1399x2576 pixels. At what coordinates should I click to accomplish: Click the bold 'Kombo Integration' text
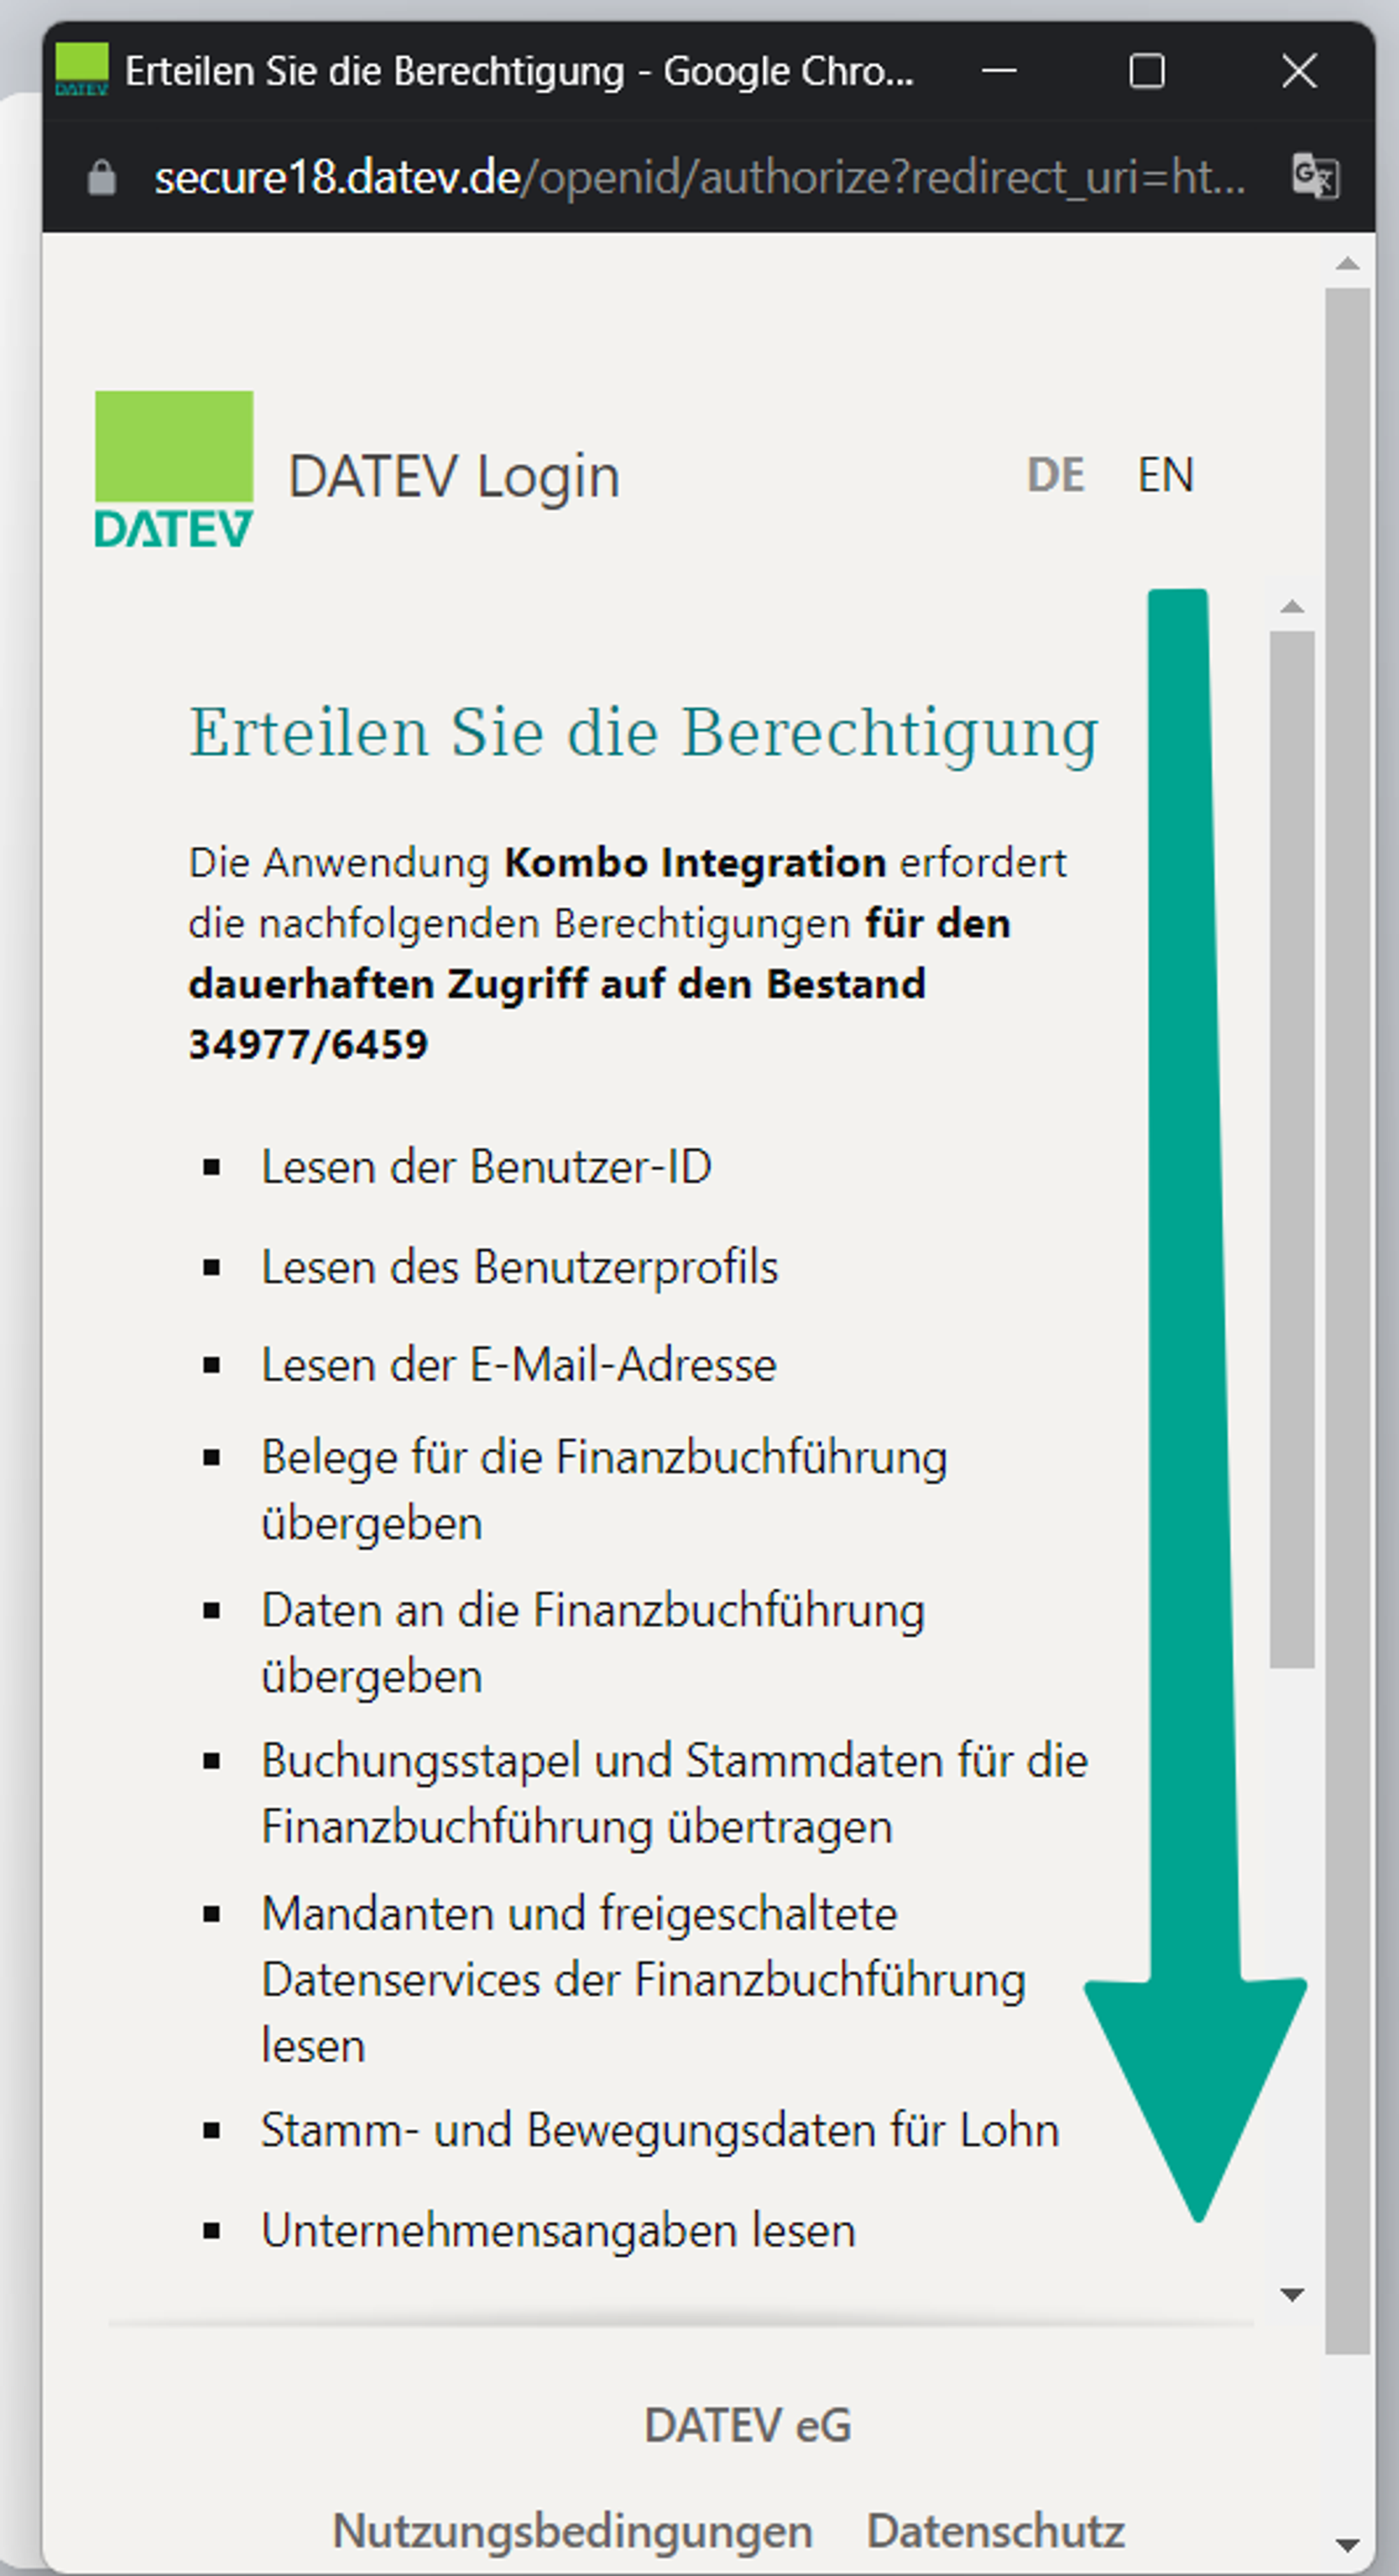pyautogui.click(x=695, y=863)
